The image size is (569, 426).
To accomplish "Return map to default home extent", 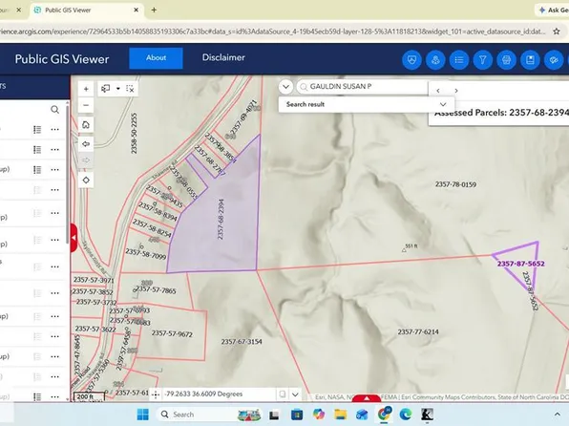I will tap(86, 125).
